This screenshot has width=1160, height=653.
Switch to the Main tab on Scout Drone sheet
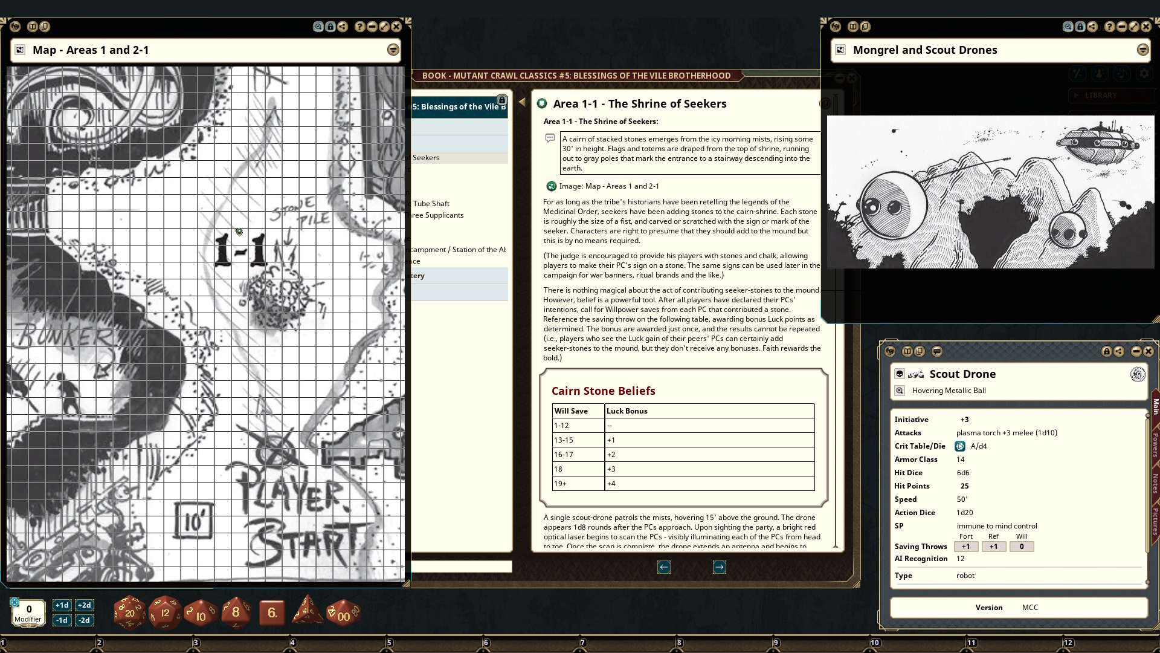[1155, 406]
